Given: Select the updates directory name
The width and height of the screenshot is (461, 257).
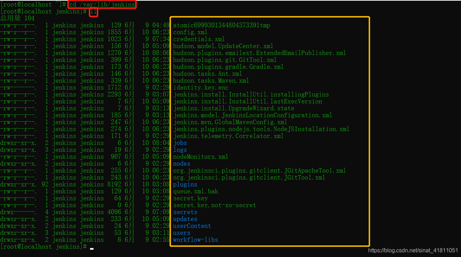Looking at the screenshot, I should pyautogui.click(x=185, y=219).
